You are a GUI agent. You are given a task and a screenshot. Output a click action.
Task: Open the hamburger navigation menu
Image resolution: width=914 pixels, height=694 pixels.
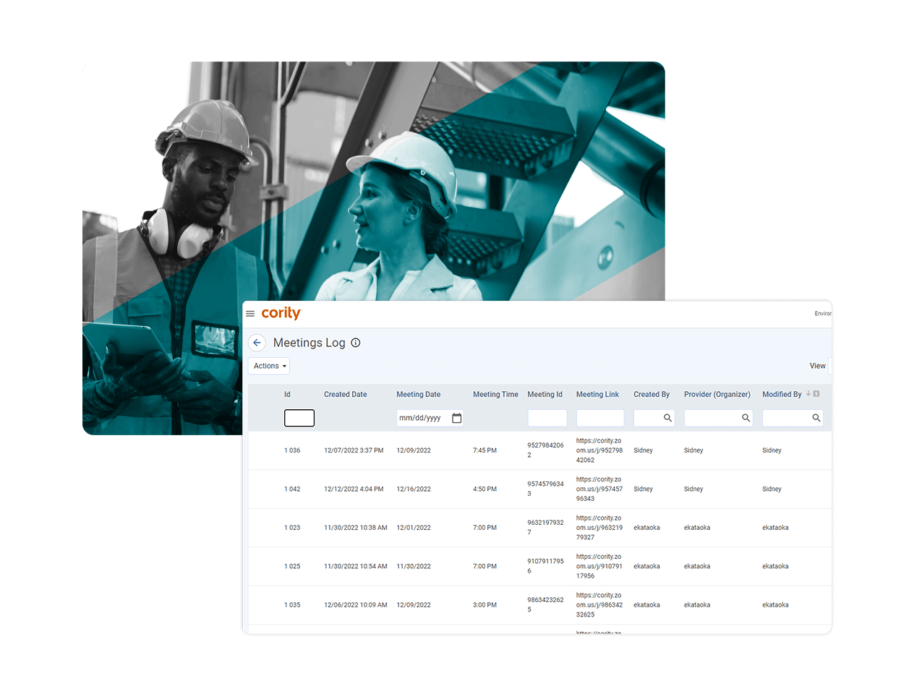coord(250,314)
